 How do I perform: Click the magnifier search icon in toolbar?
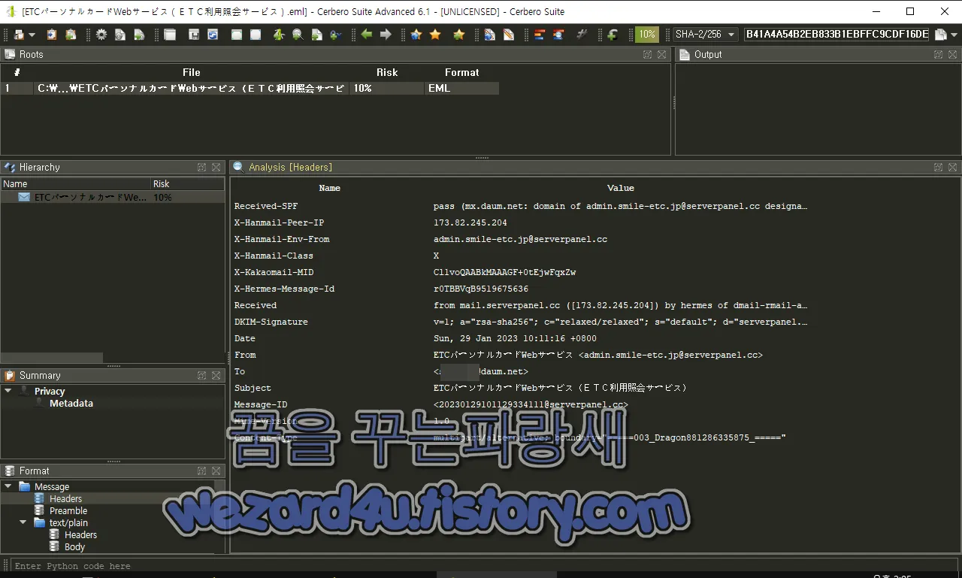(298, 35)
